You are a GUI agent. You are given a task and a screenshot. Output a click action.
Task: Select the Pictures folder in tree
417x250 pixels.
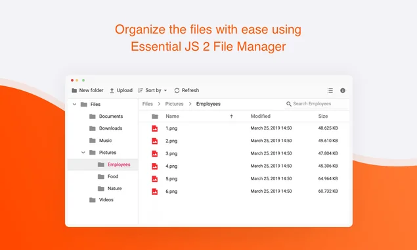tap(108, 153)
